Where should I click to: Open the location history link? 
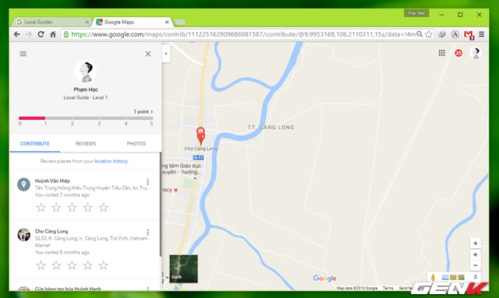pyautogui.click(x=111, y=161)
